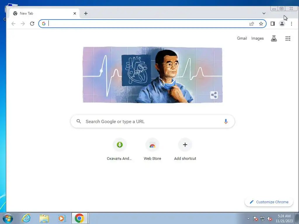This screenshot has height=224, width=299.
Task: Click the Customize Chrome button
Action: pos(269,202)
